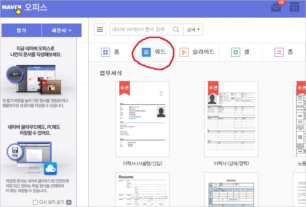Open the 폼 tab
The image size is (306, 207).
[284, 52]
